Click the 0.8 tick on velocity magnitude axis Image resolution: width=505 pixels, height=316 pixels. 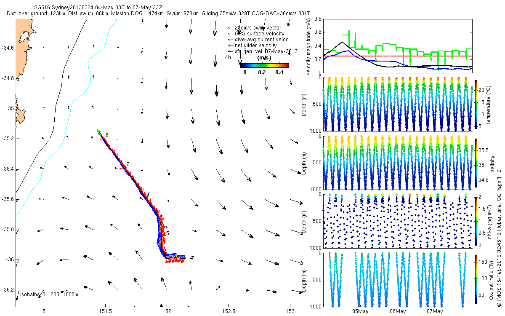[318, 19]
